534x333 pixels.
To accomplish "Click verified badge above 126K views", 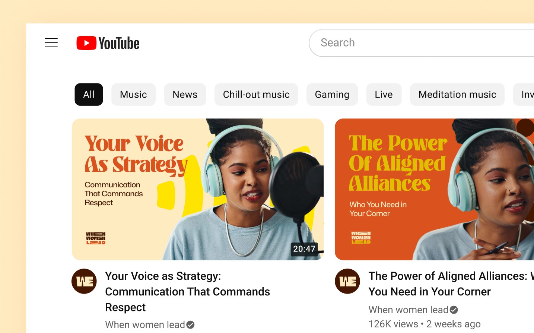I will 454,310.
